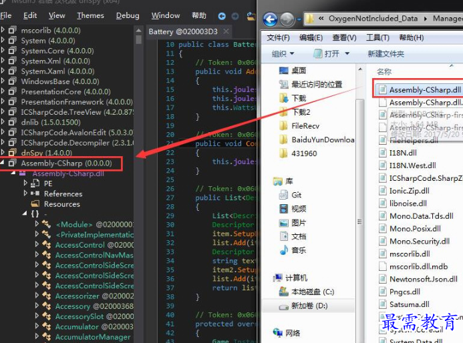Select System.Xaml (4.0.0.0) in assembly list
This screenshot has width=463, height=343.
pyautogui.click(x=57, y=71)
